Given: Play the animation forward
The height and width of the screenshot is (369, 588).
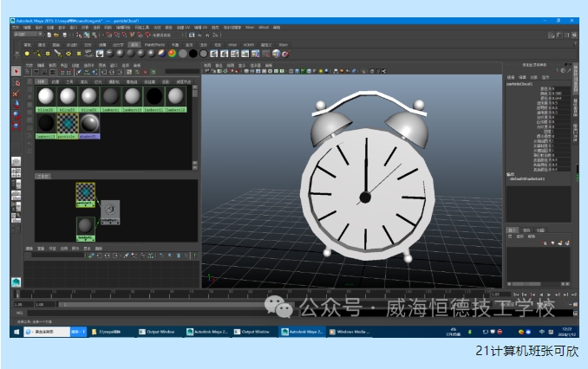Looking at the screenshot, I should [x=549, y=295].
